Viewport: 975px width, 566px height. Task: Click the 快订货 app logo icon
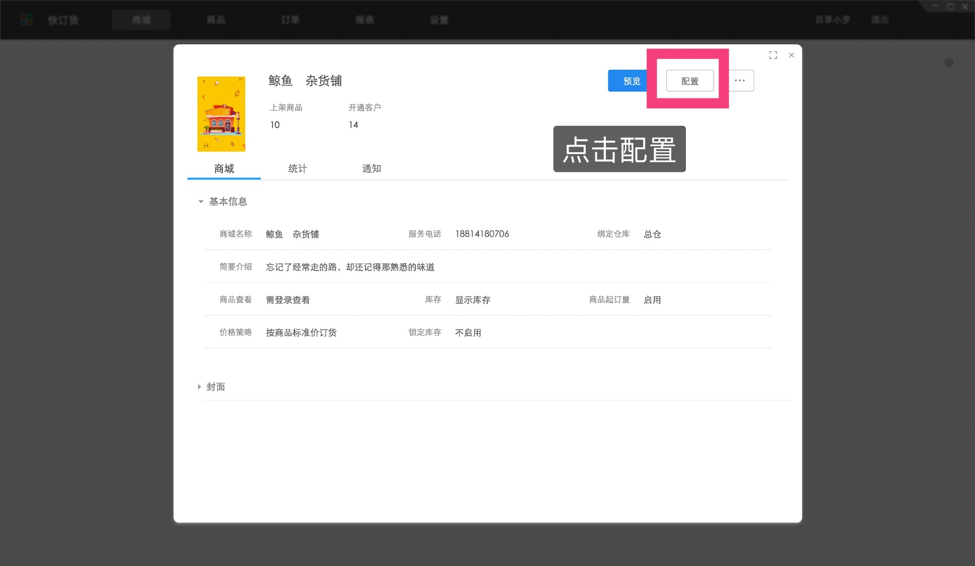point(26,20)
